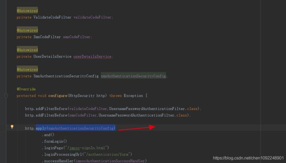Viewport: 286px width, 163px height.
Task: Click the @Autowired annotation above userDetailsService
Action: point(27,50)
